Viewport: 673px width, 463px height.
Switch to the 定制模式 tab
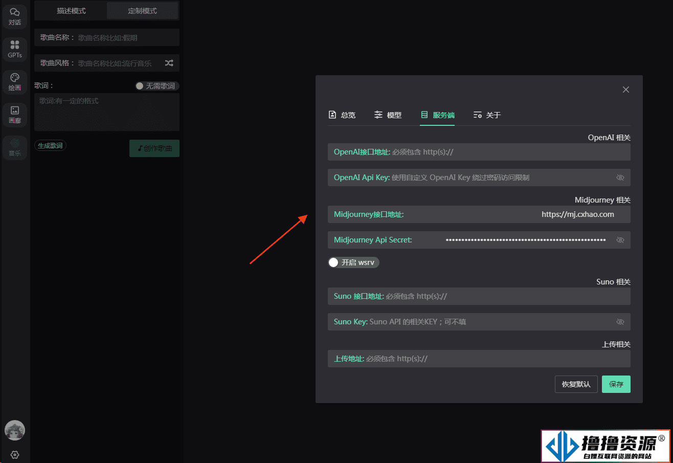(x=142, y=11)
